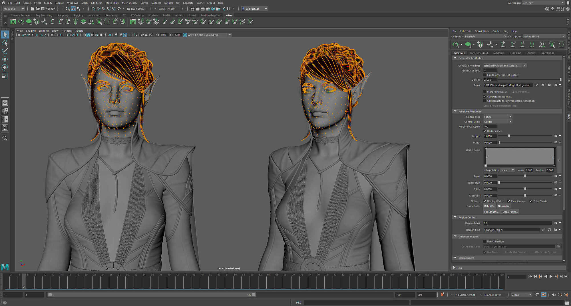
Task: Collapse the Generator Attributes section
Action: tap(455, 58)
